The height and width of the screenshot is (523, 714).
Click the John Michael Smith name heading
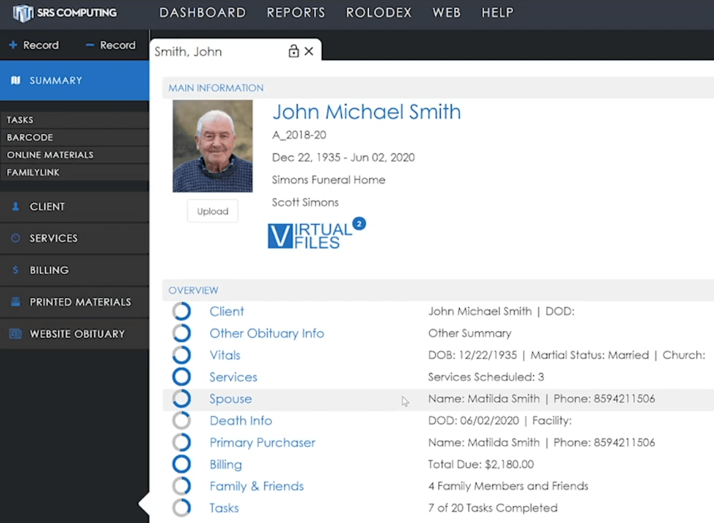[367, 112]
